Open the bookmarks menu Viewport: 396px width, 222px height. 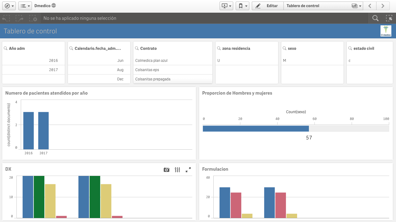coord(242,6)
